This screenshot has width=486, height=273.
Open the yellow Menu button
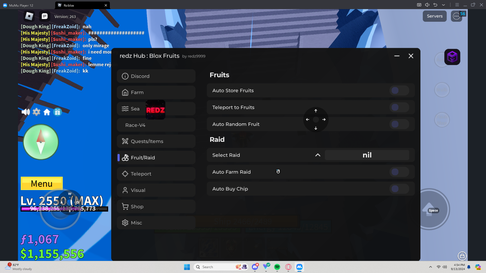tap(42, 183)
